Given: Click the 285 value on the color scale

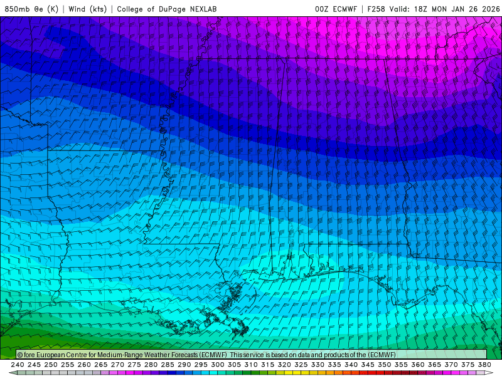Looking at the screenshot, I should point(168,365).
